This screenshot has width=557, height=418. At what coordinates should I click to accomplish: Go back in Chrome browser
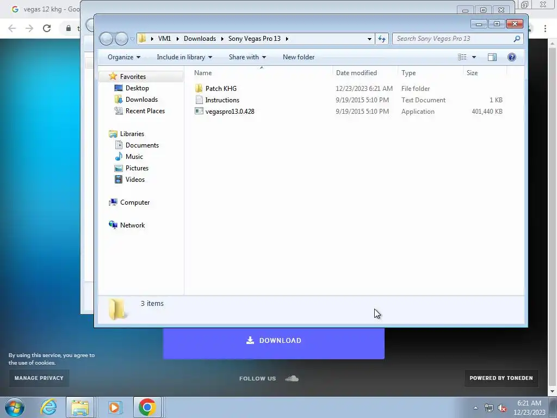[12, 28]
